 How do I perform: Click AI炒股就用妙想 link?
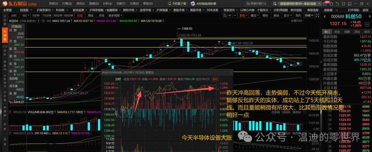(x=206, y=4)
